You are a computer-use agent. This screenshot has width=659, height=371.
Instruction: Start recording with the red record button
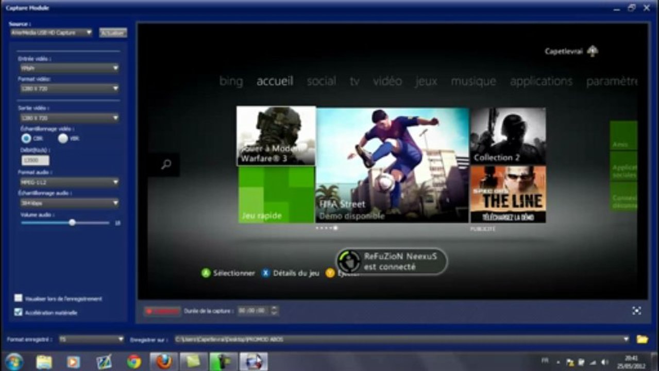click(162, 311)
